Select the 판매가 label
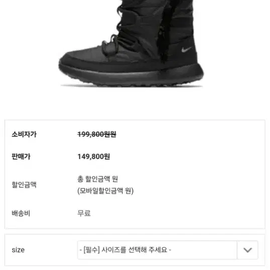 [x=21, y=157]
